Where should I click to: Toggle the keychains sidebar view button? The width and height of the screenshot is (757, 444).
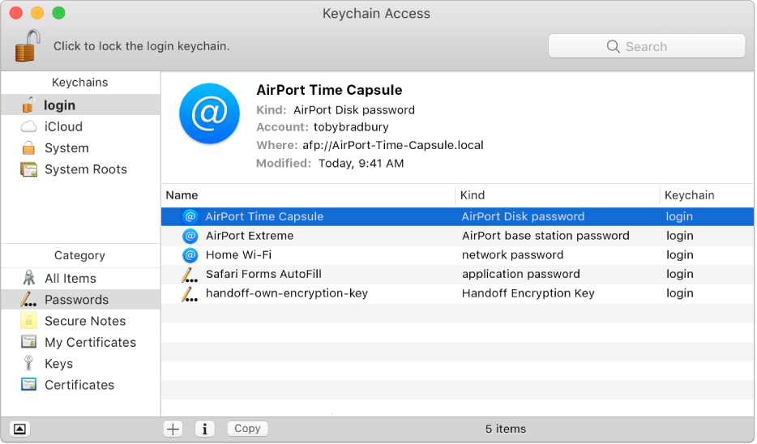coord(19,429)
